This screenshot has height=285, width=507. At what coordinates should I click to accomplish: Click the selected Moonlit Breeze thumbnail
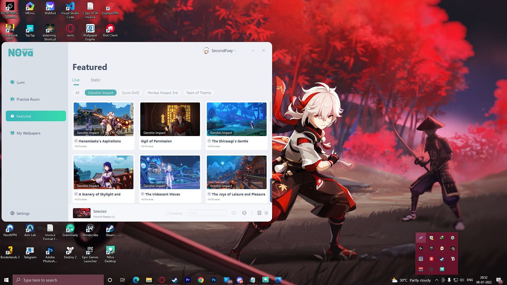tap(82, 213)
